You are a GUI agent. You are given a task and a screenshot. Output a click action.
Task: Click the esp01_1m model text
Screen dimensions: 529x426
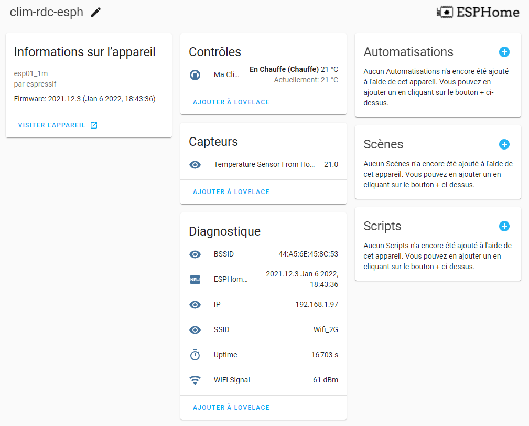click(x=31, y=73)
